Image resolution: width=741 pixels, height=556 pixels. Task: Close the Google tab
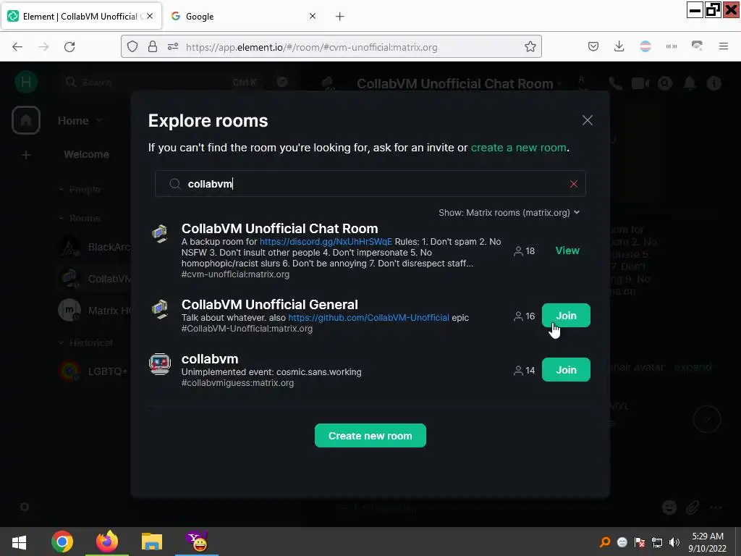pos(313,16)
